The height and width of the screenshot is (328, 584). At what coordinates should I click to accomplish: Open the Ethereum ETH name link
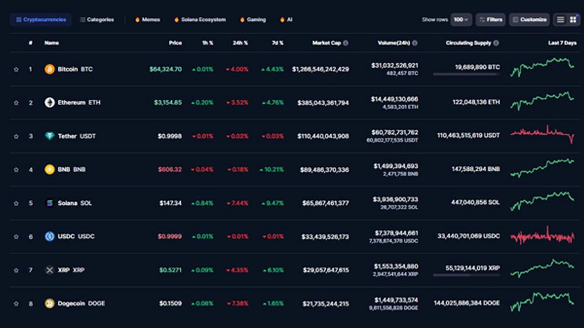pyautogui.click(x=79, y=102)
